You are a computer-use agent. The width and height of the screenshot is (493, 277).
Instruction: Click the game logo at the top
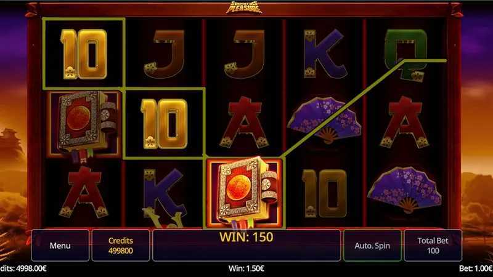tap(244, 7)
